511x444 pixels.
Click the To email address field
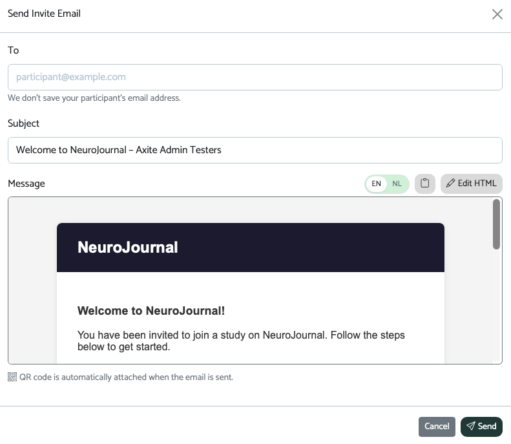click(255, 78)
